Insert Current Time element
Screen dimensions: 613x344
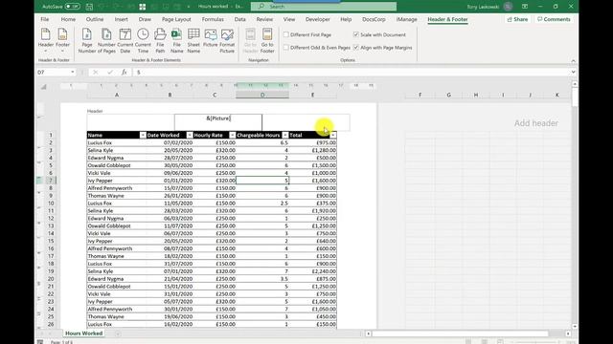pos(143,40)
